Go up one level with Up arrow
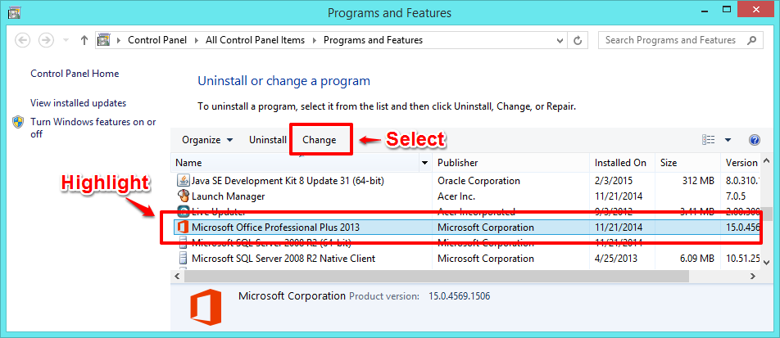Image resolution: width=780 pixels, height=338 pixels. (84, 40)
